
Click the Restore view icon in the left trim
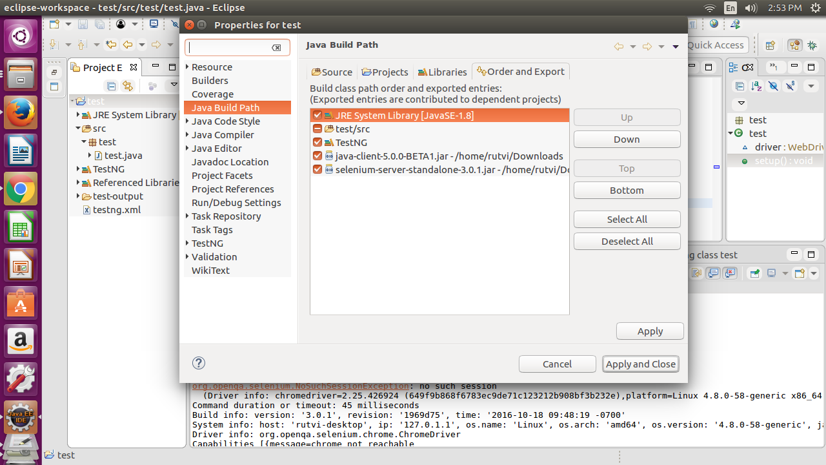(x=54, y=72)
